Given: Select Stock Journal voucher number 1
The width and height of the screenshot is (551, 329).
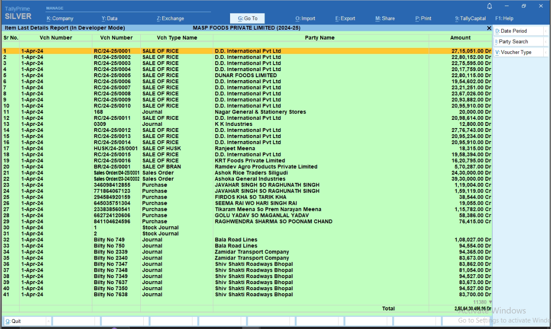Looking at the screenshot, I should [95, 228].
